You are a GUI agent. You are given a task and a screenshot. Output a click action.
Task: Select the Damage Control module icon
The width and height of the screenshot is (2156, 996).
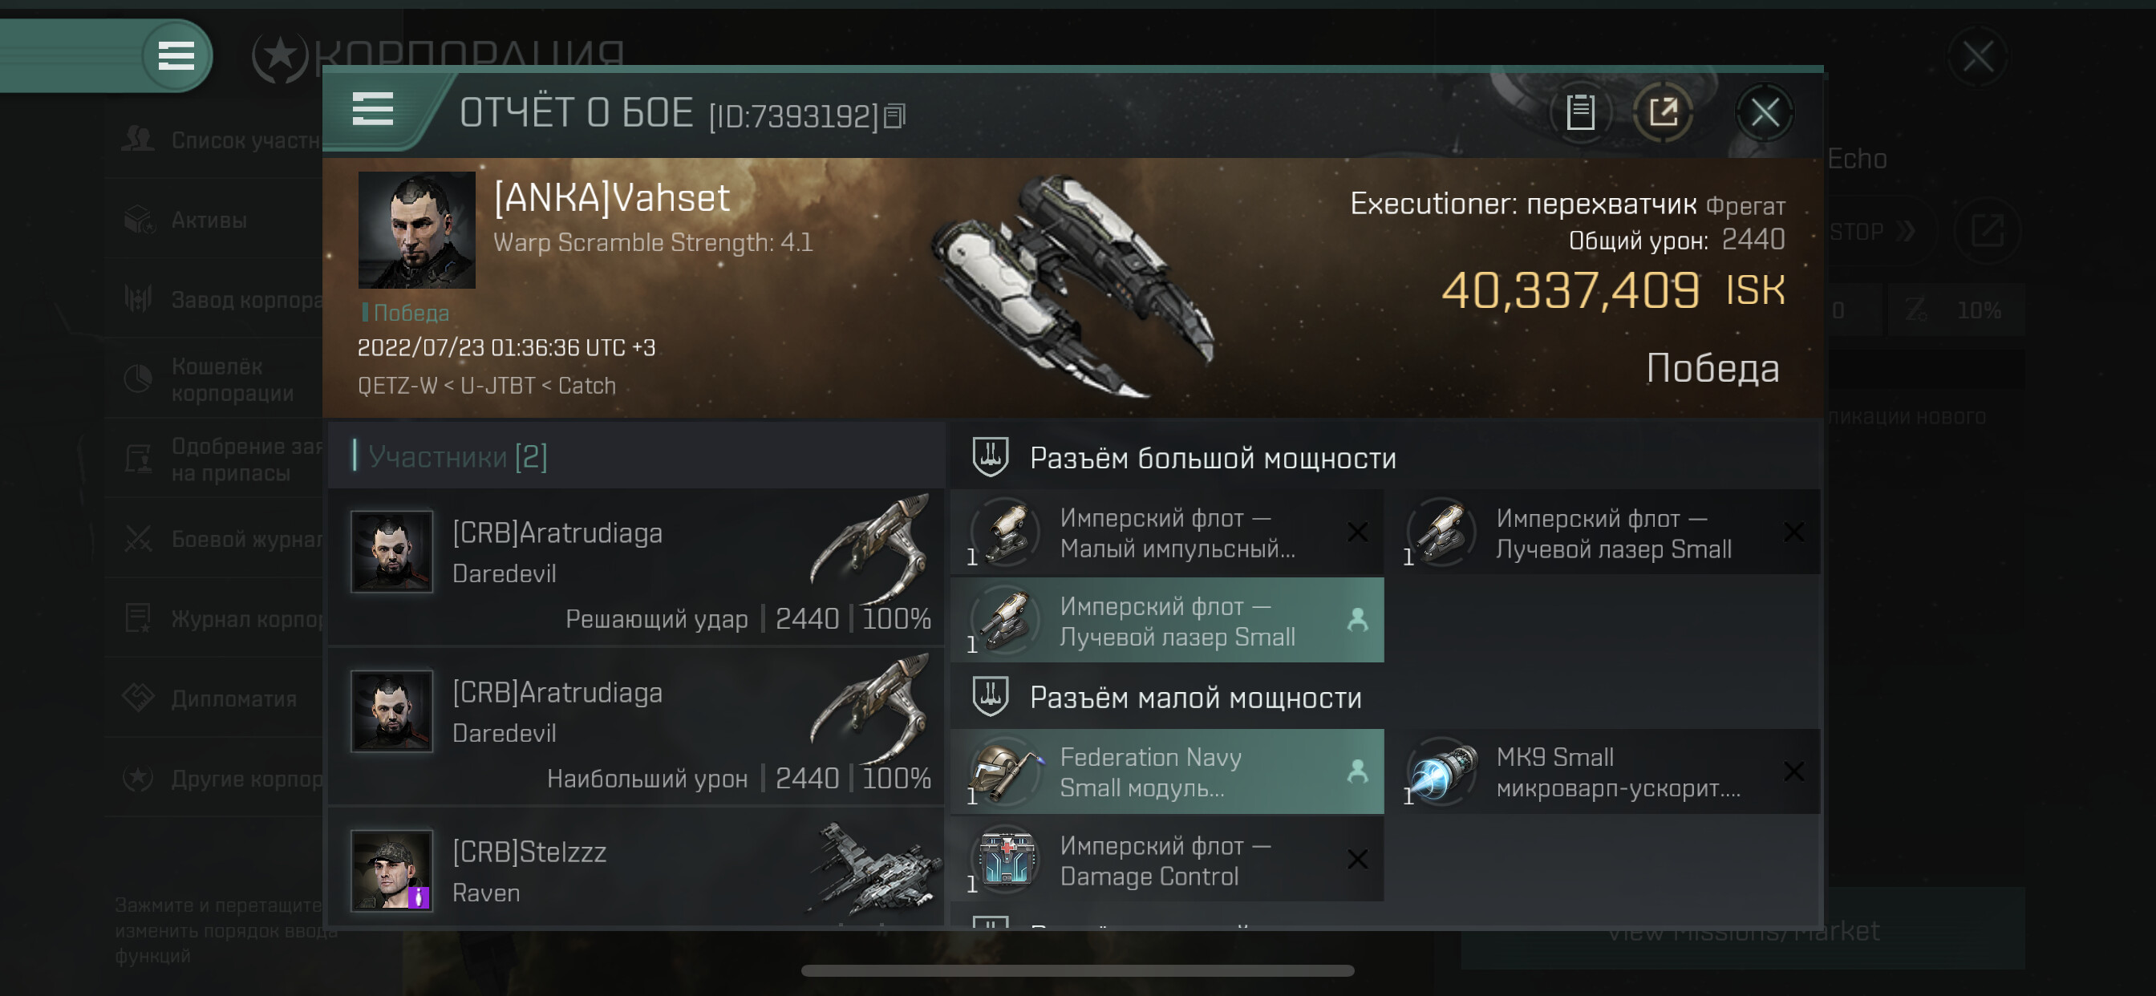point(1007,859)
